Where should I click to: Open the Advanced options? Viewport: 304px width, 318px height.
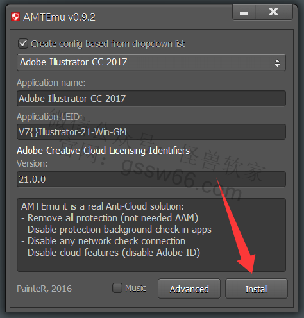tap(189, 289)
